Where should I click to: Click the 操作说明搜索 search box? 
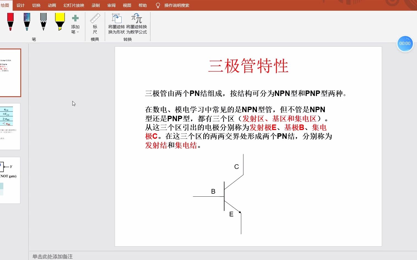click(177, 5)
